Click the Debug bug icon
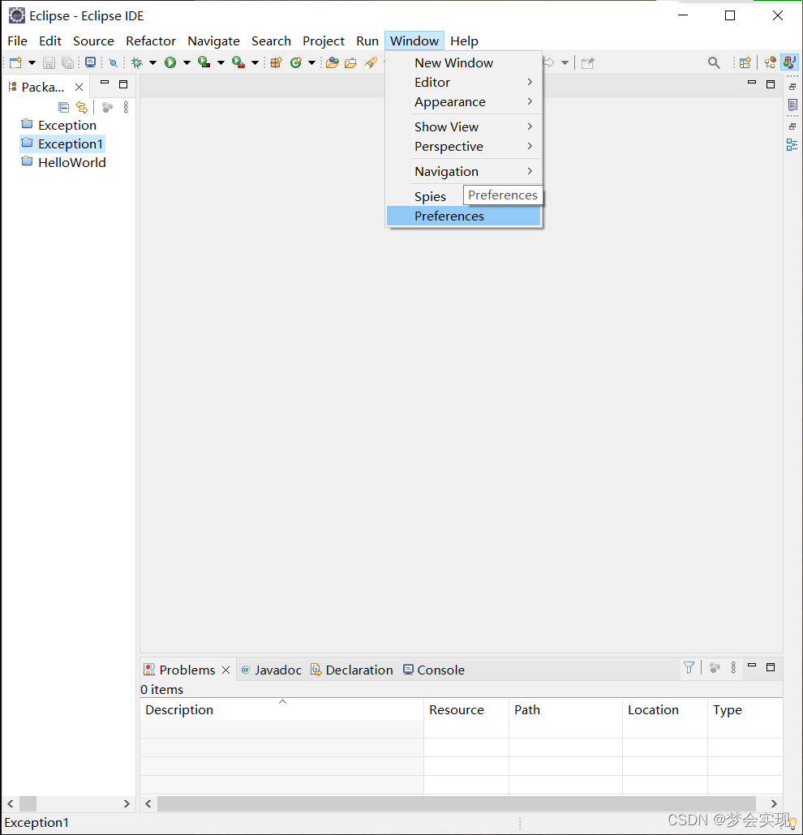 [137, 63]
